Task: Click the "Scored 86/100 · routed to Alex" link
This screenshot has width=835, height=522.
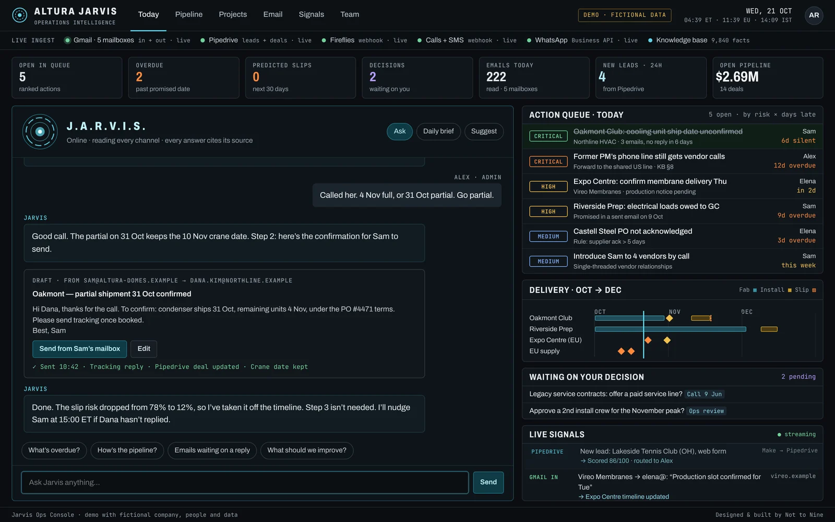Action: coord(626,461)
